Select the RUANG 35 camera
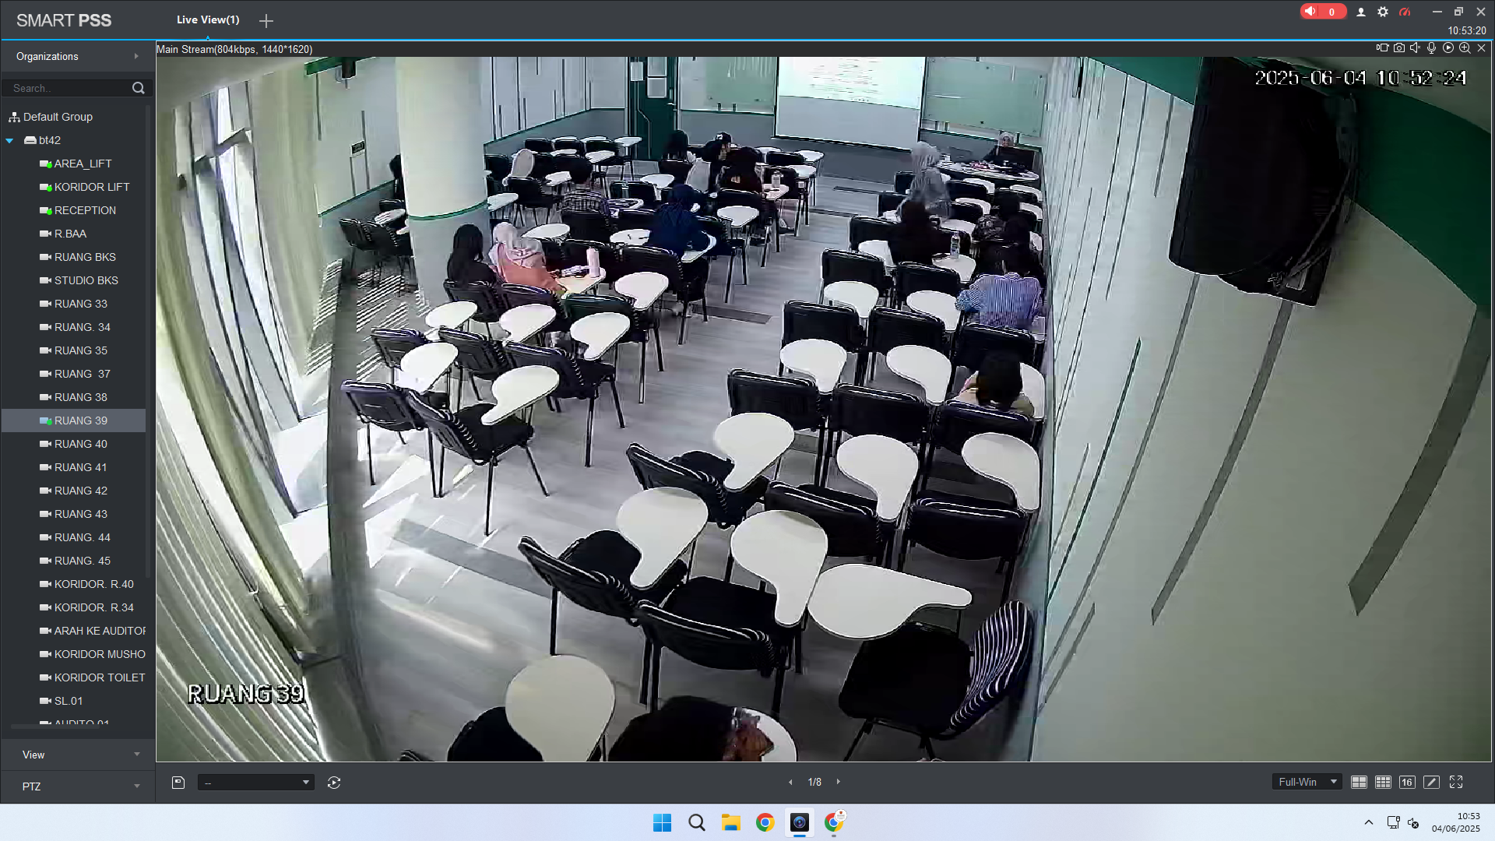Image resolution: width=1495 pixels, height=841 pixels. point(81,350)
